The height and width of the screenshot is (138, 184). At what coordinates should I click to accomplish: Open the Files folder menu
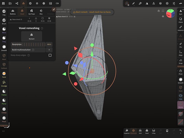[x=10, y=3]
